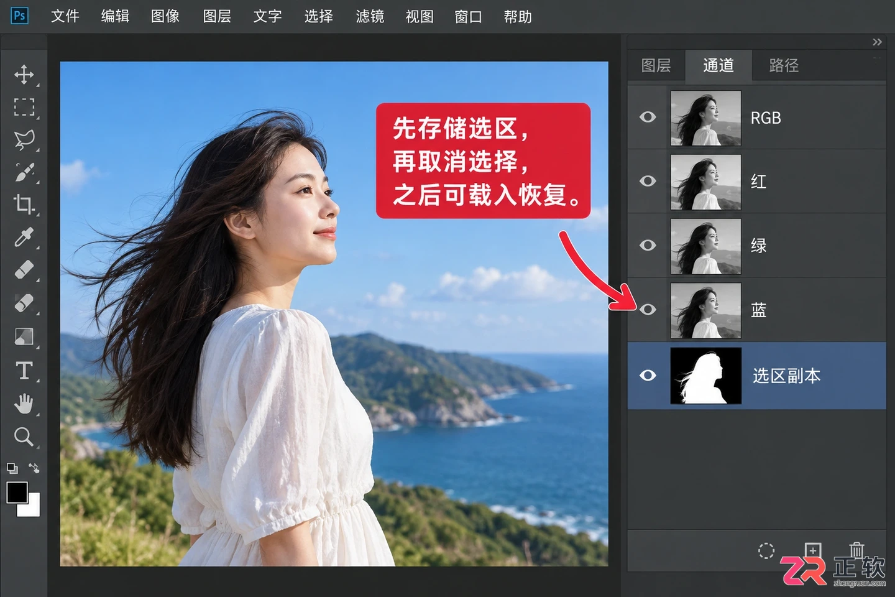The width and height of the screenshot is (895, 597).
Task: Open the 文件 menu
Action: [65, 16]
